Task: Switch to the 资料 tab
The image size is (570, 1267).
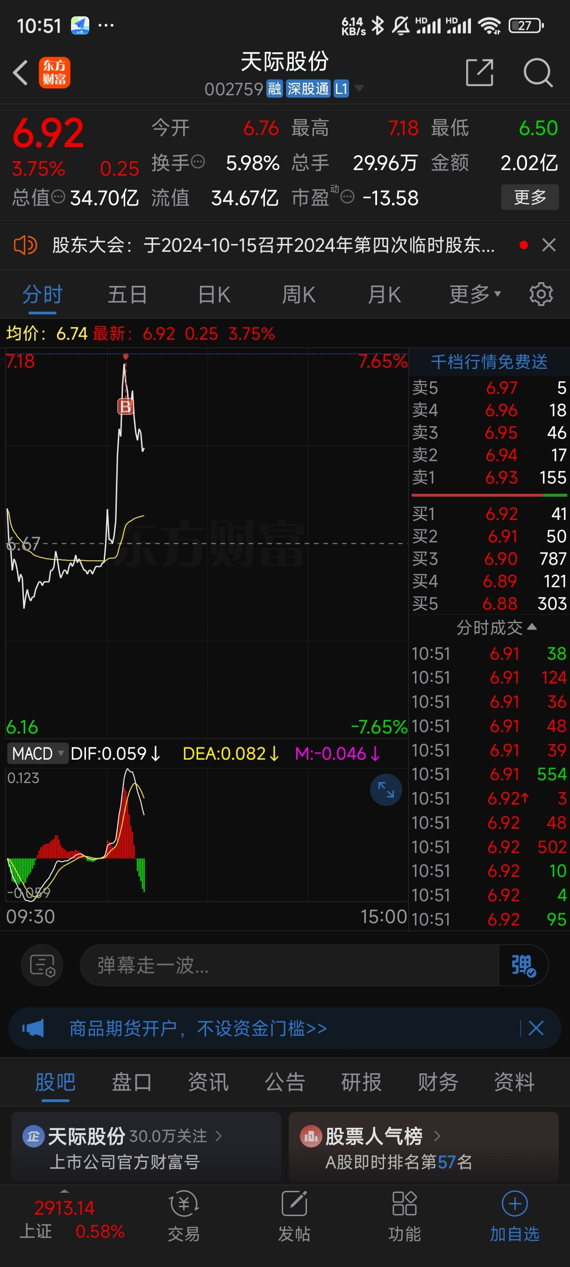Action: [514, 1082]
